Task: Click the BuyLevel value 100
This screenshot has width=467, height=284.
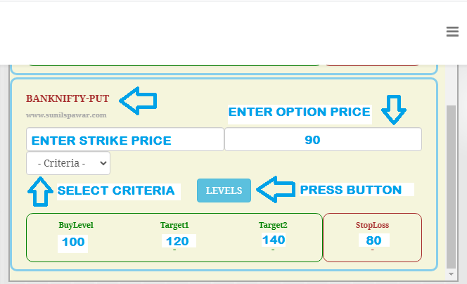Action: [x=73, y=243]
